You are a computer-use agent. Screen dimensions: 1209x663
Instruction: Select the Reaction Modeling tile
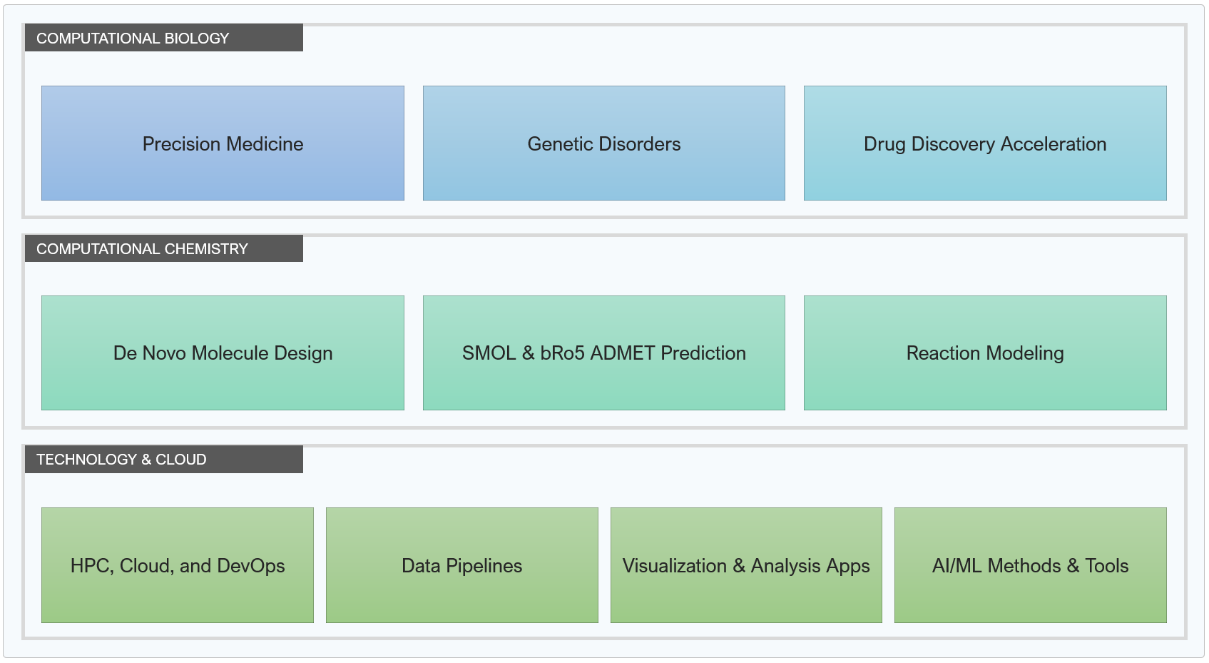pos(985,353)
